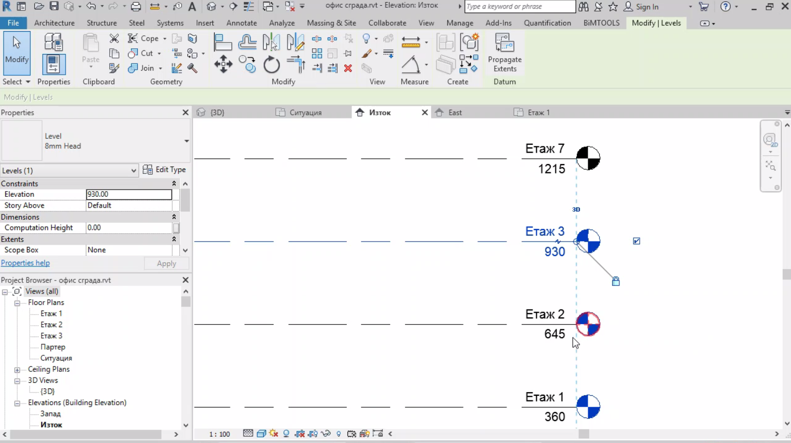Viewport: 791px width, 443px height.
Task: Click the 1 : 100 view scale
Action: coord(219,434)
